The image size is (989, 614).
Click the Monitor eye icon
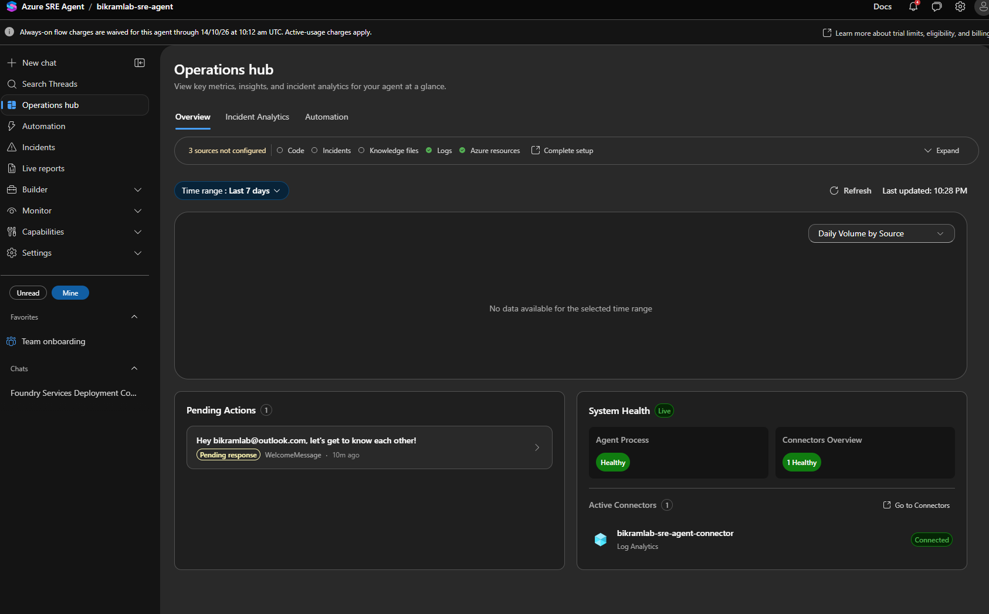[12, 211]
